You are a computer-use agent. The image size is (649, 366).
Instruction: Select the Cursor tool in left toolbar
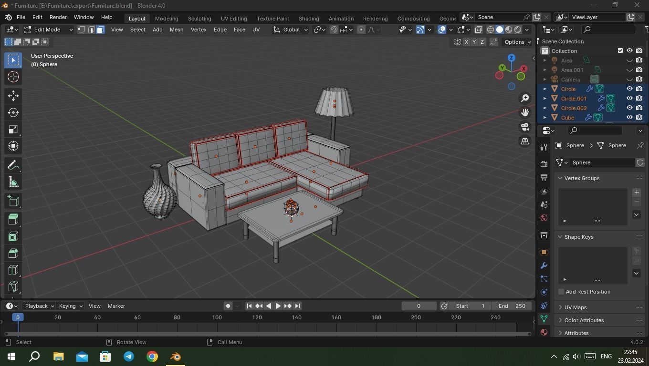coord(13,77)
